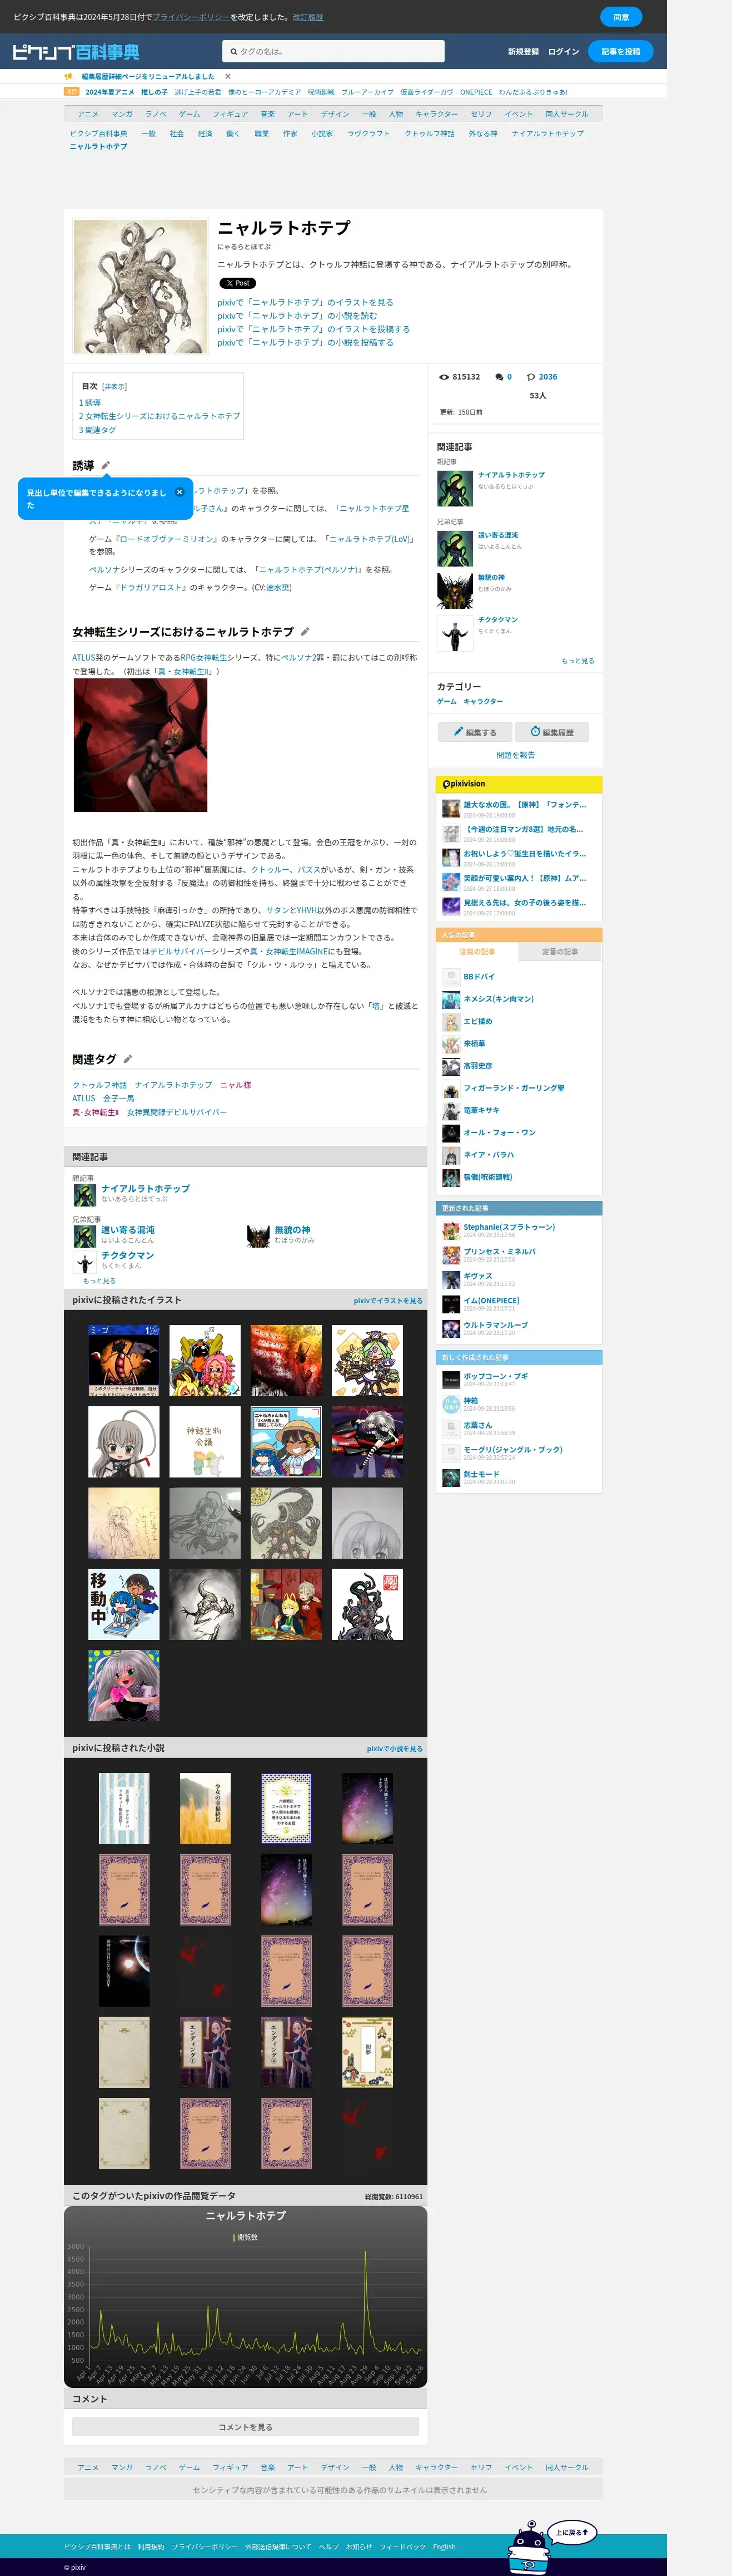This screenshot has width=732, height=2576.
Task: Click the view count eye icon
Action: coord(445,377)
